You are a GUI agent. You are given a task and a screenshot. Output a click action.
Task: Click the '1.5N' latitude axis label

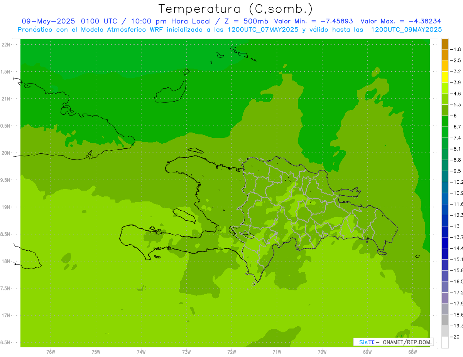click(x=5, y=72)
